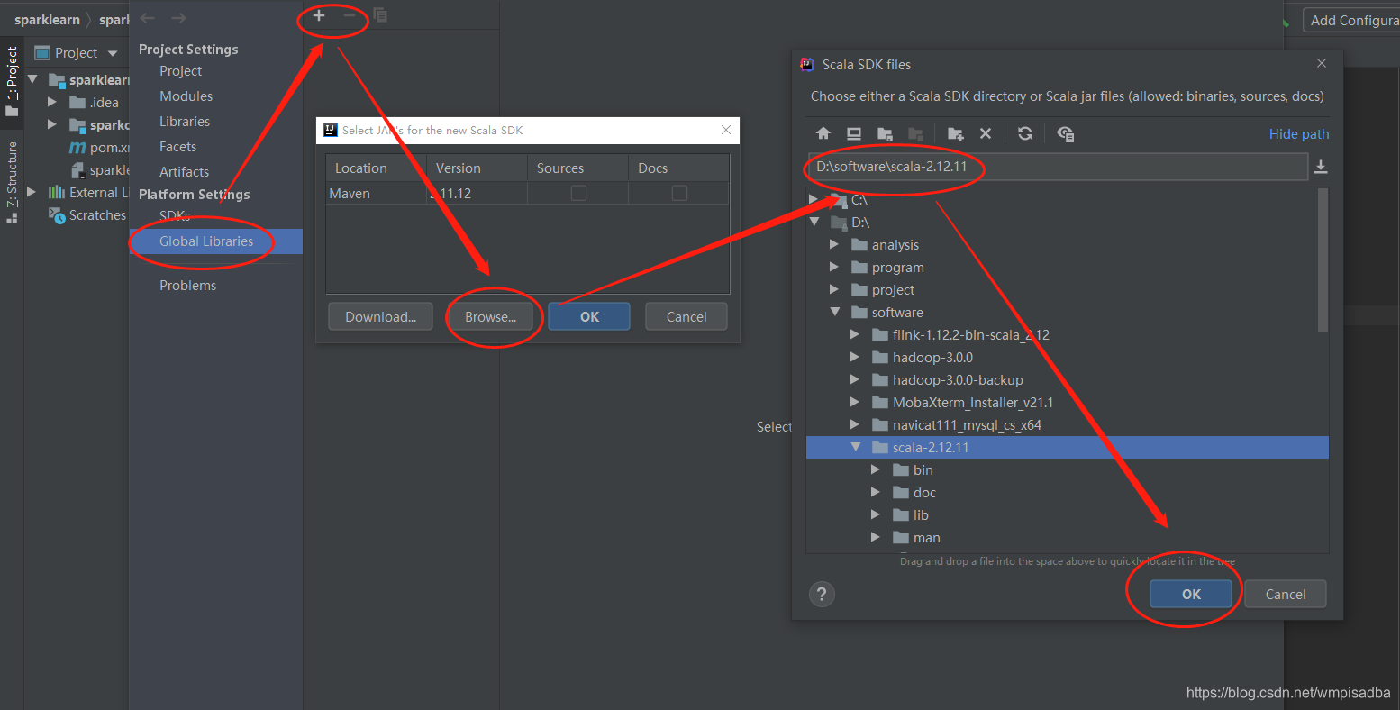The height and width of the screenshot is (710, 1400).
Task: Expand the .idea folder in project tree
Action: (52, 102)
